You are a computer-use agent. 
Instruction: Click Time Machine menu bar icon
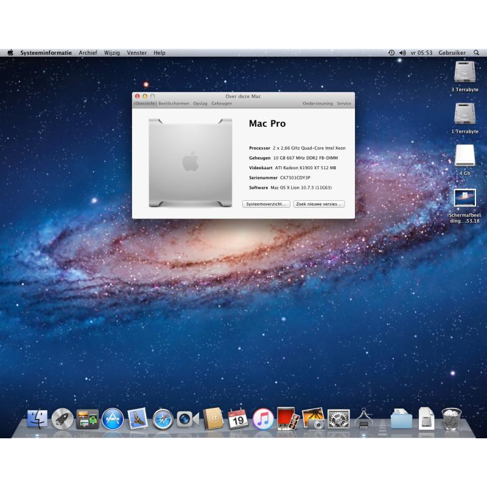(391, 53)
